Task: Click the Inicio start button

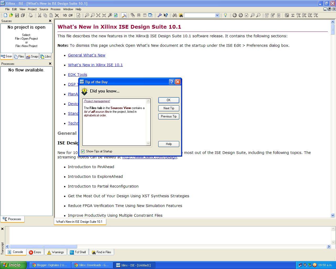Action: pos(13,265)
